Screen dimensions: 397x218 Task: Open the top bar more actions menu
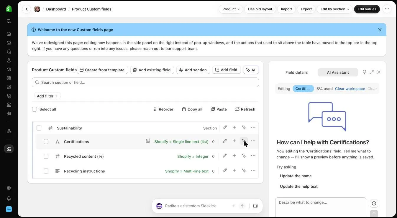tap(387, 9)
